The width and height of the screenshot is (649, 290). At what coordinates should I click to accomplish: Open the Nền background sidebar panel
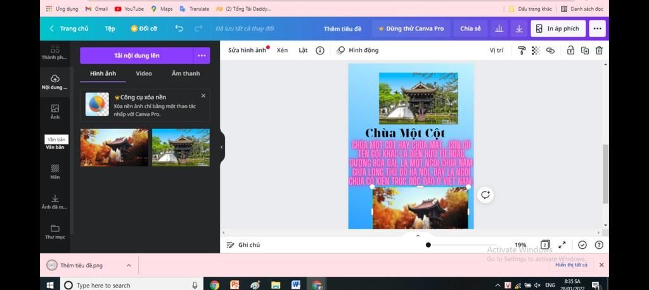pyautogui.click(x=55, y=172)
